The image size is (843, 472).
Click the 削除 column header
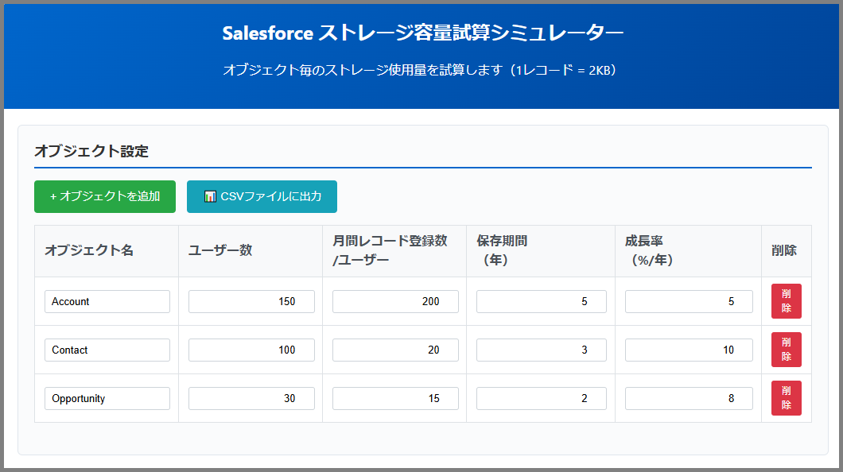click(787, 251)
